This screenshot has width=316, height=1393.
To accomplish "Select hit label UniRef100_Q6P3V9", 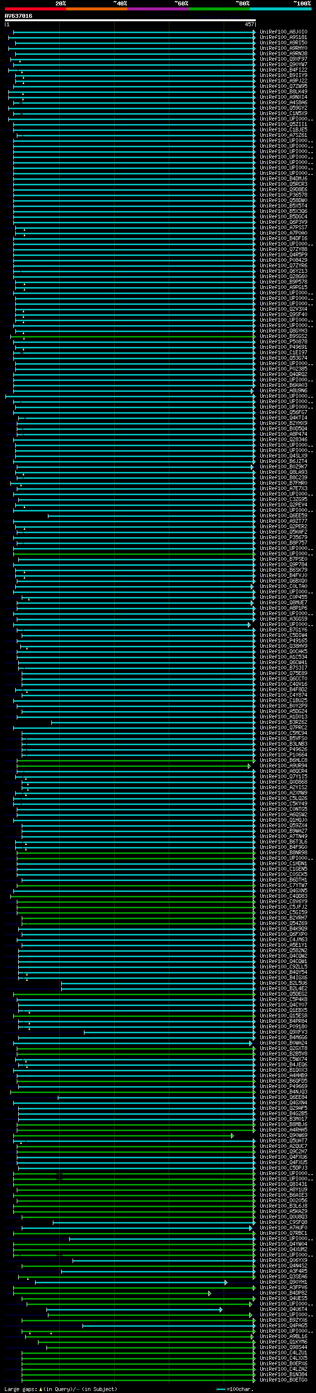I will 283,222.
